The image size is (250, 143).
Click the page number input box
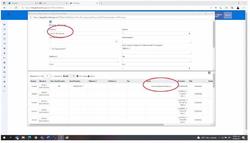point(47,76)
